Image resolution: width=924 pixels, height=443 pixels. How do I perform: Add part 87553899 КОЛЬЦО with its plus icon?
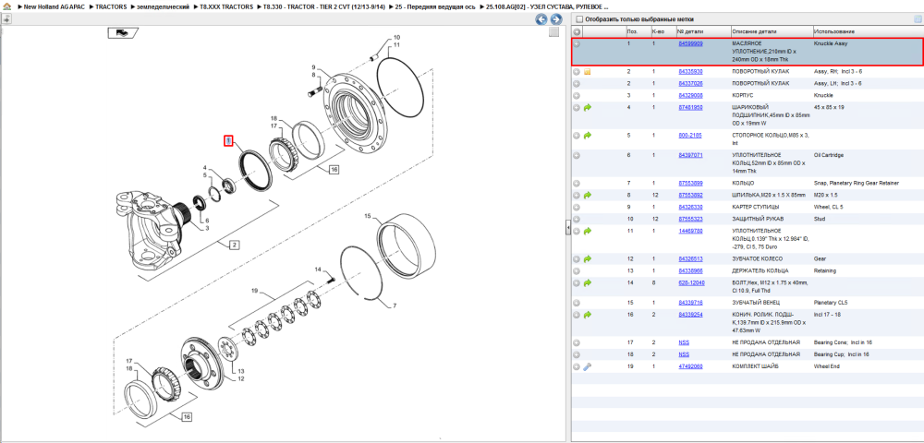pos(577,184)
